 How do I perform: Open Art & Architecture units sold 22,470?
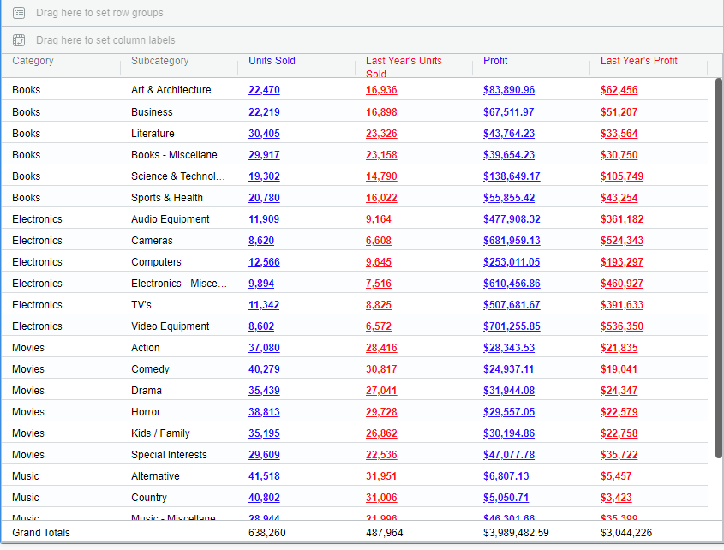(264, 90)
